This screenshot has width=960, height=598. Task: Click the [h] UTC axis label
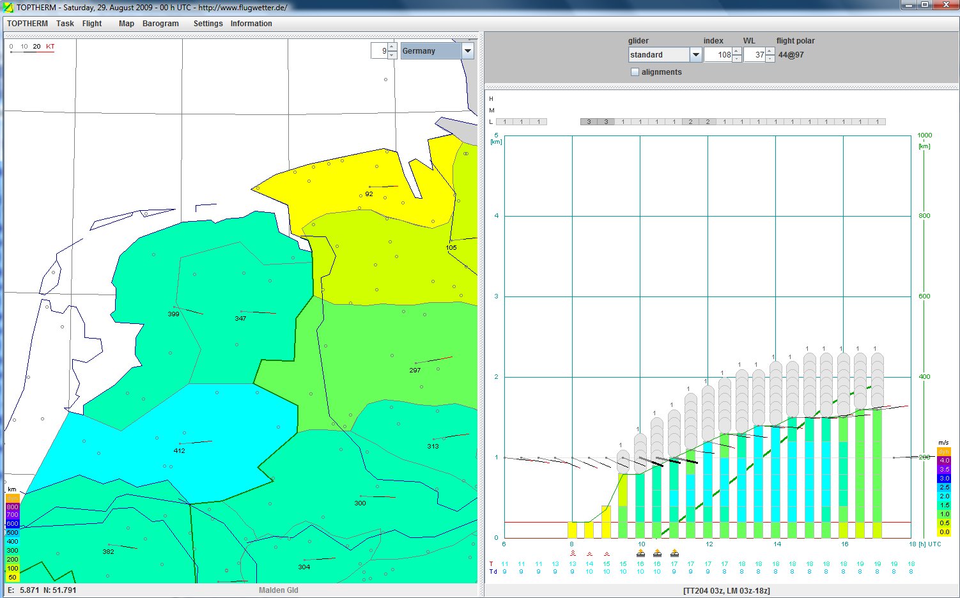point(930,544)
